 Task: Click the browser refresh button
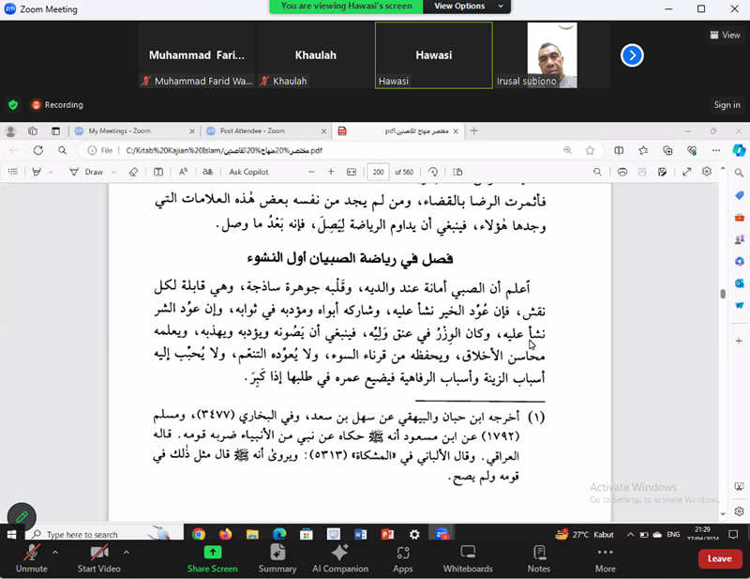[38, 150]
